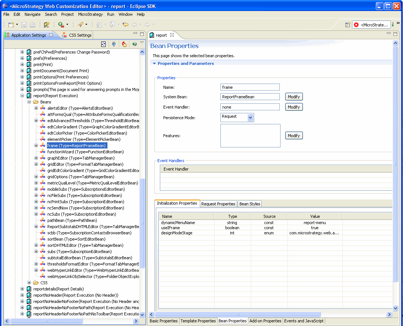Select pathBean in the Beans tree

point(72,220)
